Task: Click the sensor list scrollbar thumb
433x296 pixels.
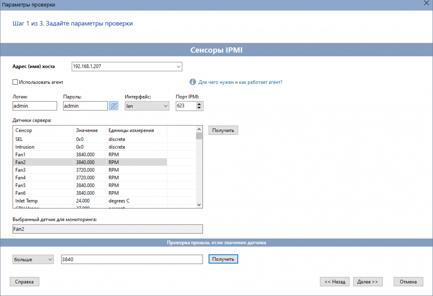Action: pos(199,136)
